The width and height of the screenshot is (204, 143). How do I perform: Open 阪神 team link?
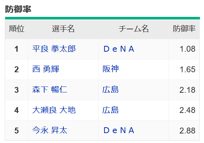tap(110, 69)
